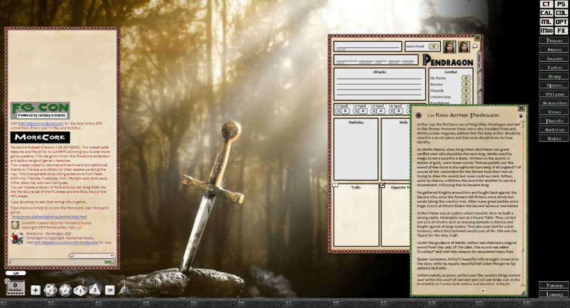Follow the diehard-gaming mchelp link

pyautogui.click(x=50, y=216)
